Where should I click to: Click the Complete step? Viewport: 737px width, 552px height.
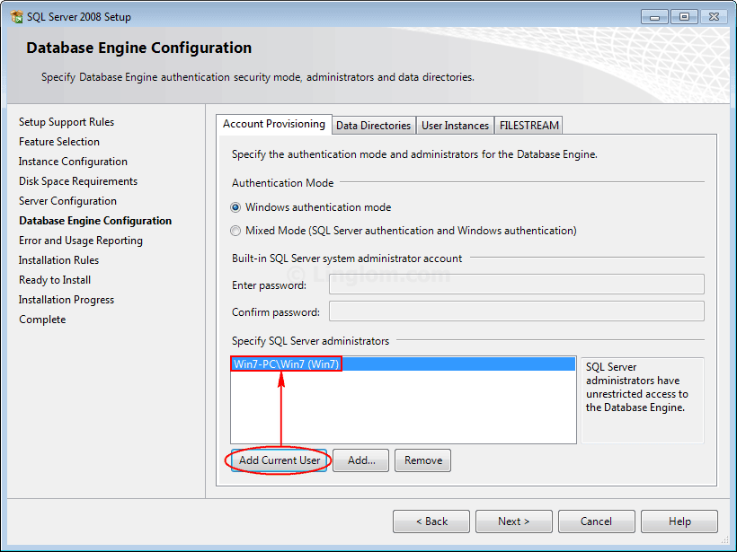(42, 320)
